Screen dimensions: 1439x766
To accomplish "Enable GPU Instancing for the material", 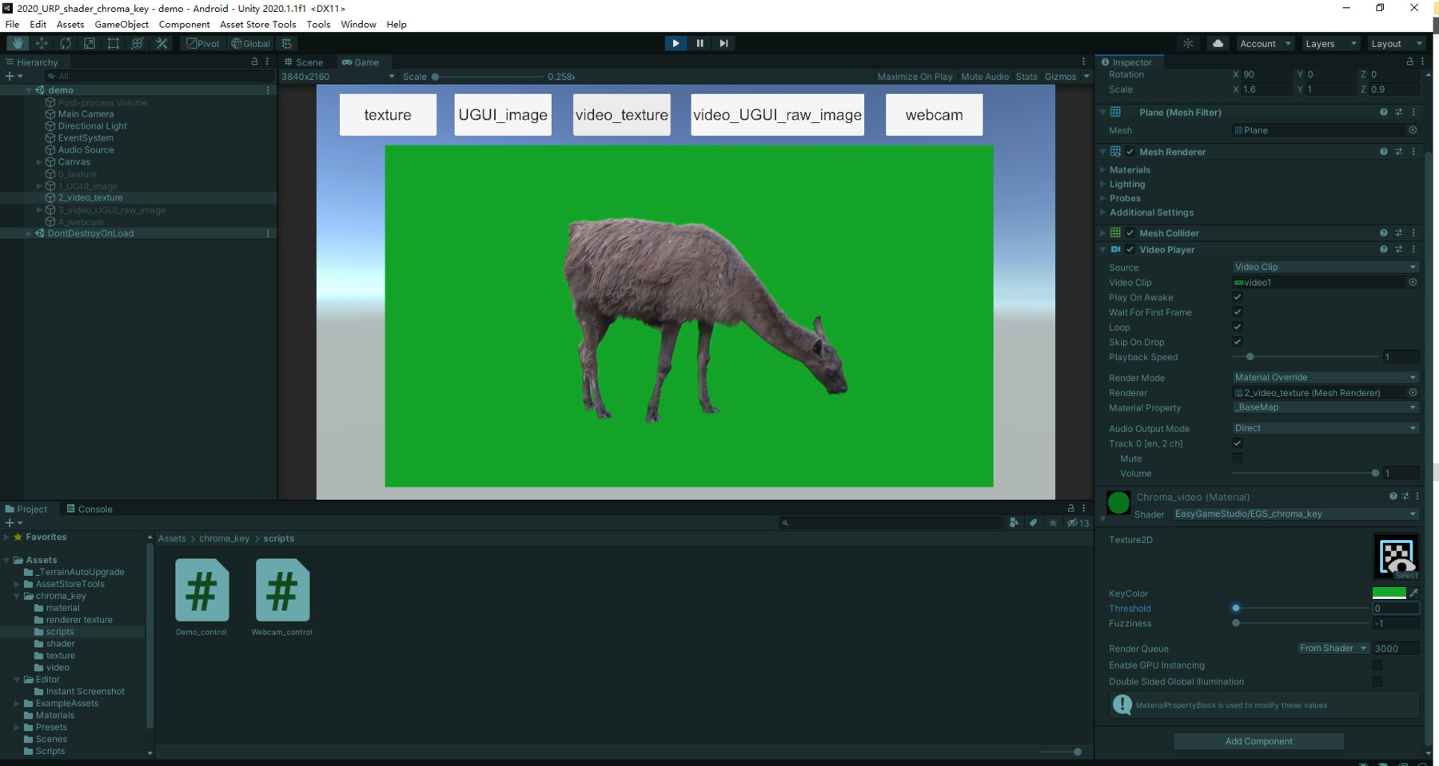I will [1377, 665].
